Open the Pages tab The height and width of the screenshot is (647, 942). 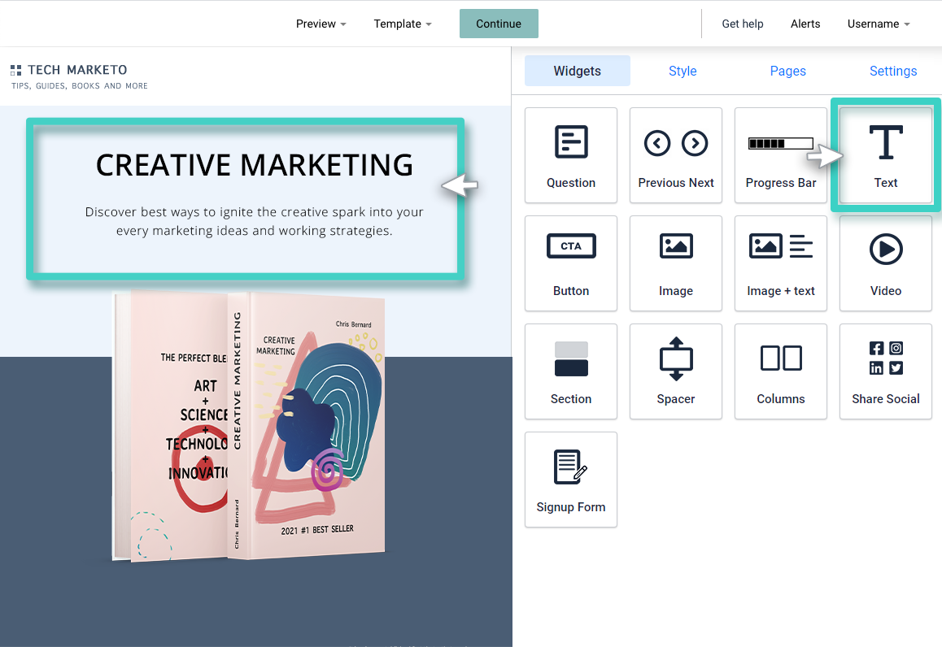787,71
